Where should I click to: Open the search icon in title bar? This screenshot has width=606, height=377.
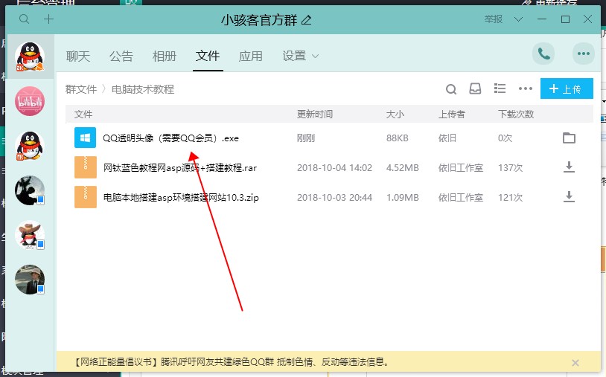(x=24, y=19)
